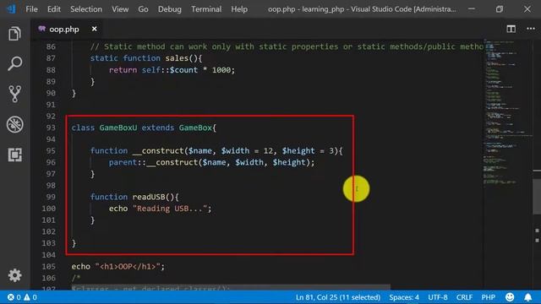
Task: Open the View menu
Action: point(120,9)
